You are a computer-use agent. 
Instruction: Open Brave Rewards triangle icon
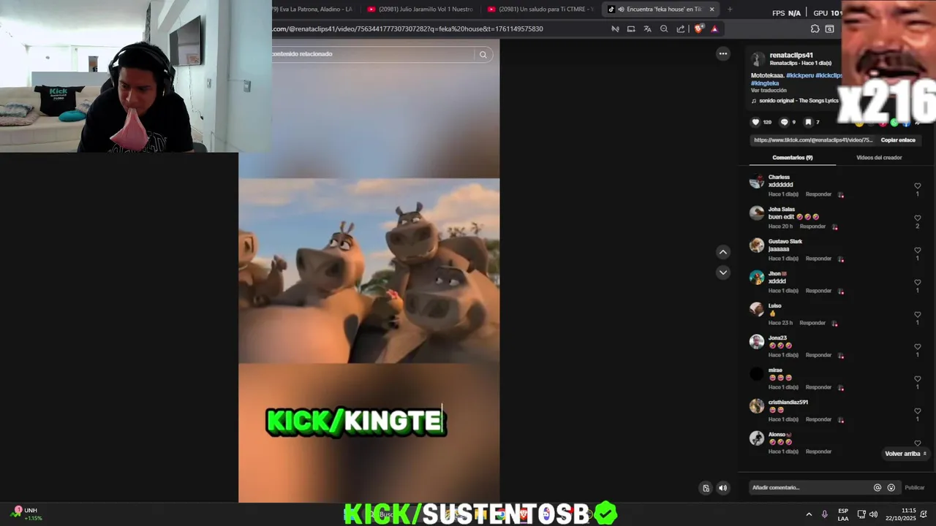tap(714, 29)
